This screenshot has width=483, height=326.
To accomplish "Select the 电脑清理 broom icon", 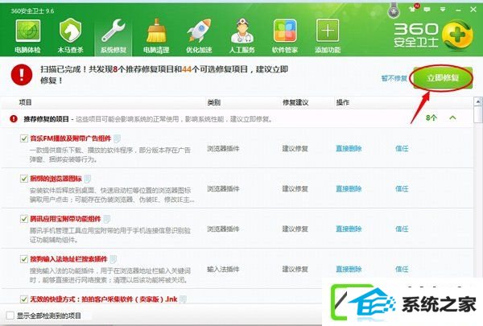I will coord(157,32).
